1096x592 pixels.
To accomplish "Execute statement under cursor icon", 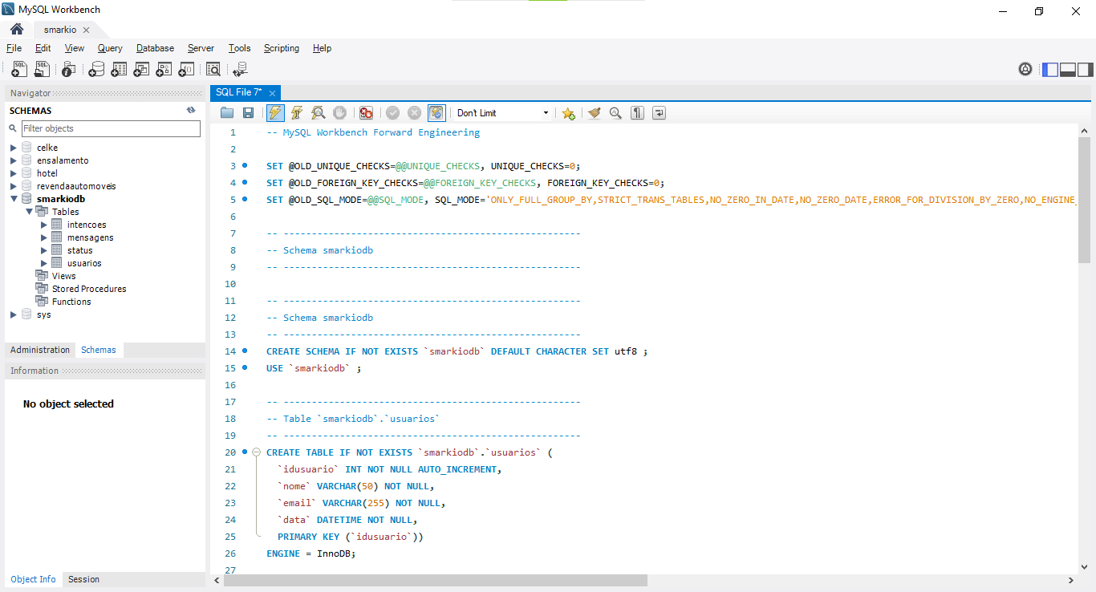I will tap(297, 113).
